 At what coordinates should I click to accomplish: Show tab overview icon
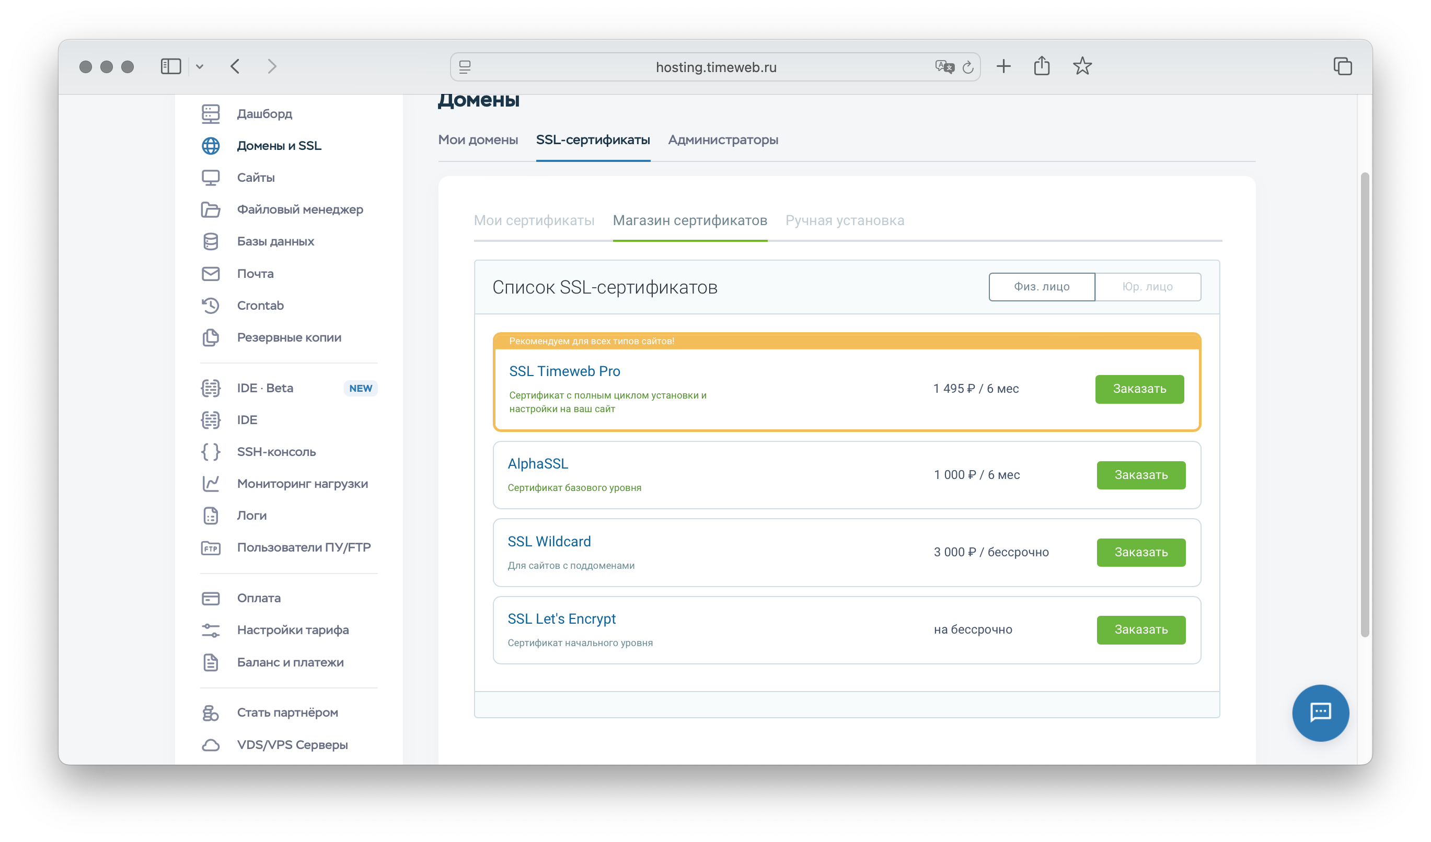pos(1343,66)
